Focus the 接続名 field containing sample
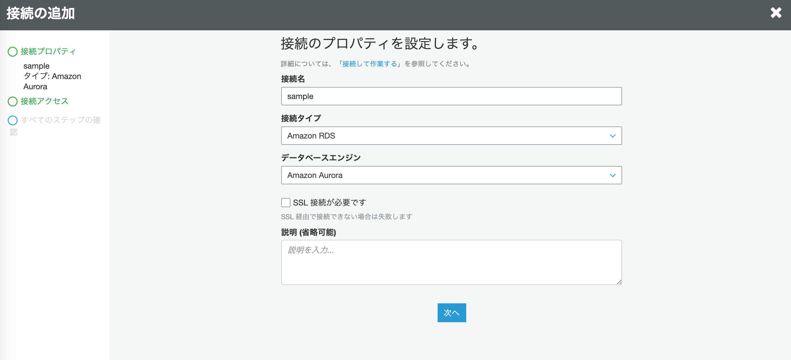 click(451, 96)
